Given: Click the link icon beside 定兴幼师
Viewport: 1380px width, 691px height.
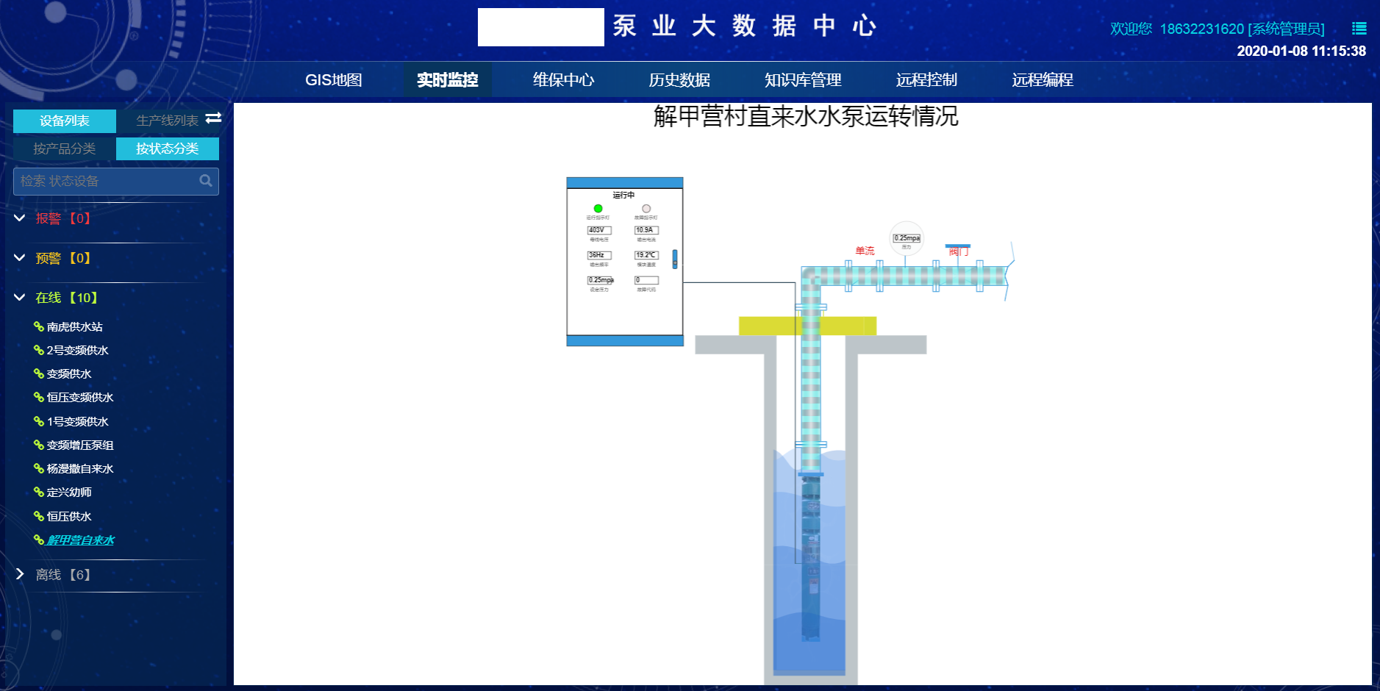Looking at the screenshot, I should (x=37, y=492).
